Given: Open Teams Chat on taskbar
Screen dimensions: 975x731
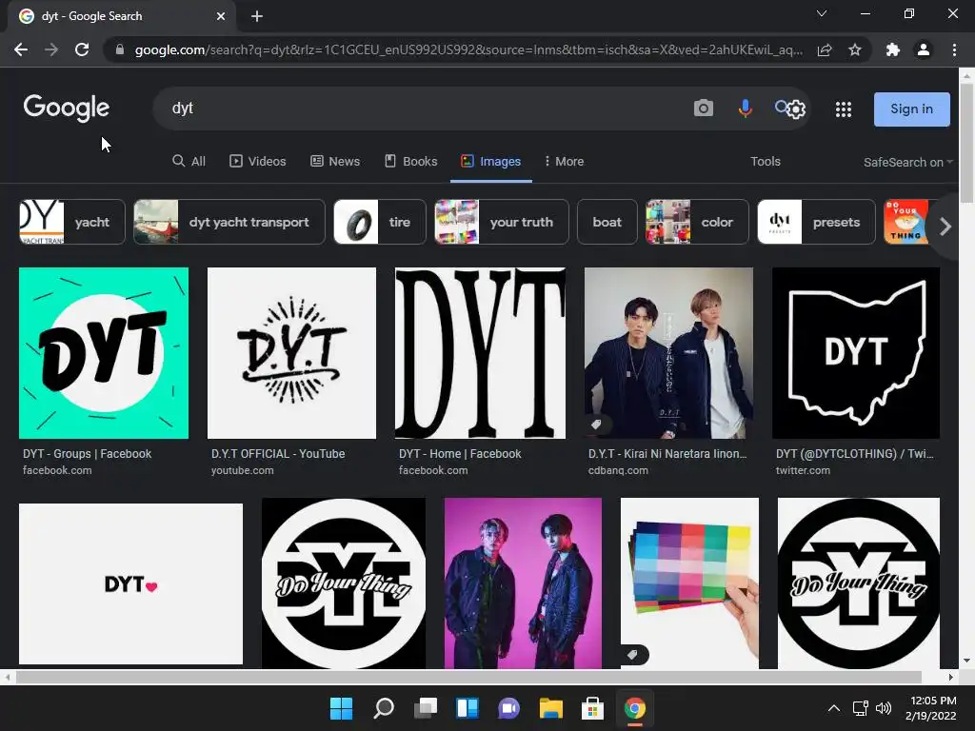Looking at the screenshot, I should (508, 708).
